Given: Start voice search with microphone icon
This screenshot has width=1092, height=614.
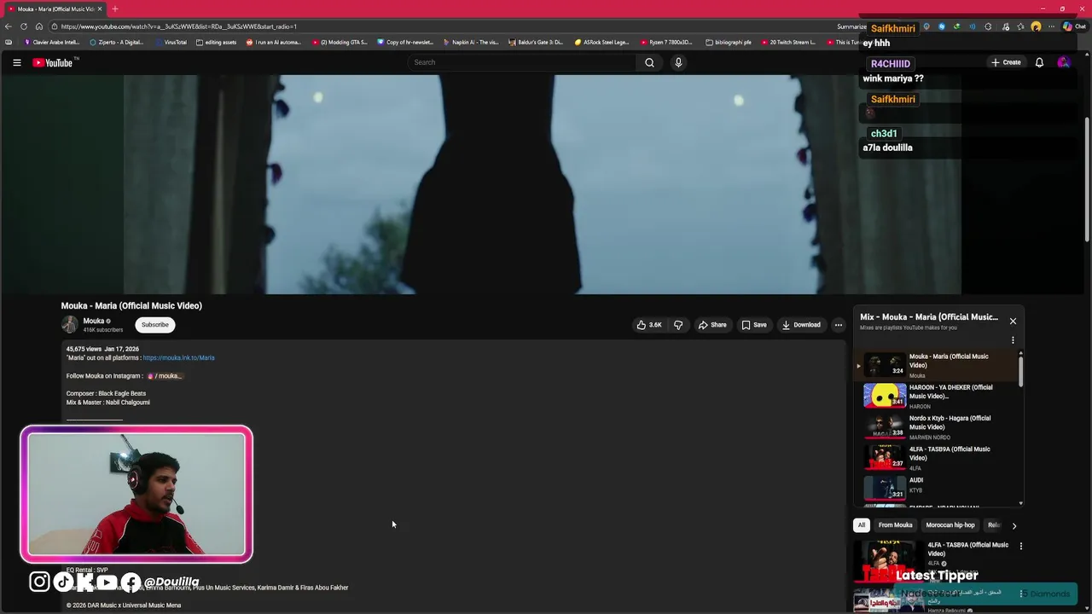Looking at the screenshot, I should click(678, 62).
